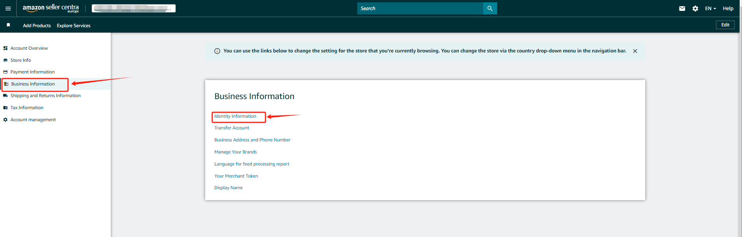742x237 pixels.
Task: Click the bookmark flag icon
Action: click(8, 25)
